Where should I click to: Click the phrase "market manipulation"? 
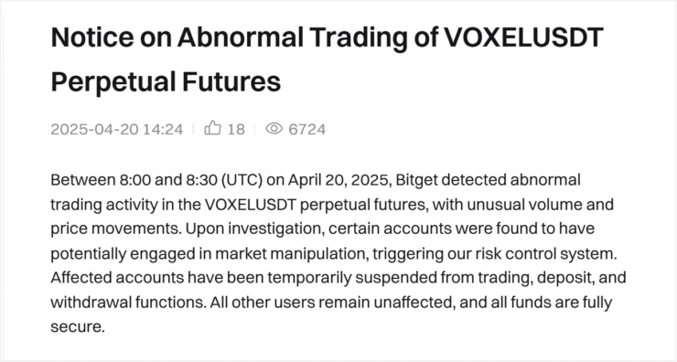[292, 254]
